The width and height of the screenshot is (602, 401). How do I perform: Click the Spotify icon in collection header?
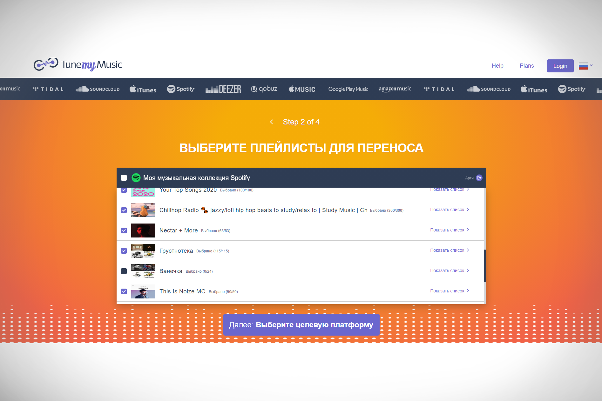pyautogui.click(x=136, y=178)
